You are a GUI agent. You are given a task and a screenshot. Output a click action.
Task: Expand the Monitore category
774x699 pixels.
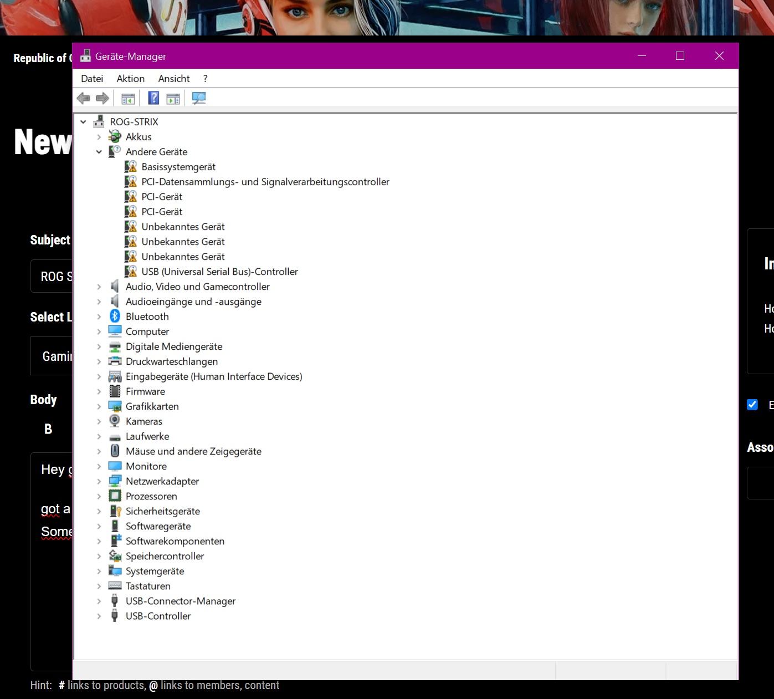(x=99, y=466)
